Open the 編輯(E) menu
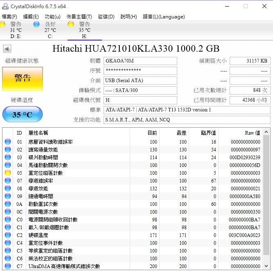The height and width of the screenshot is (273, 273). point(31,17)
